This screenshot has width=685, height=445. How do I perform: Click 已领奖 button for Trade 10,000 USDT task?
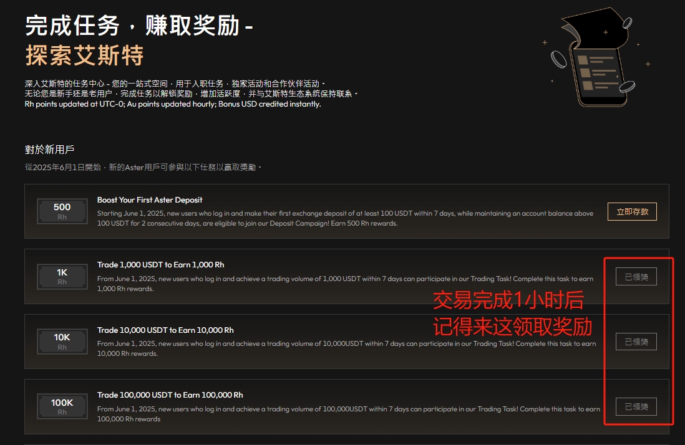(636, 342)
